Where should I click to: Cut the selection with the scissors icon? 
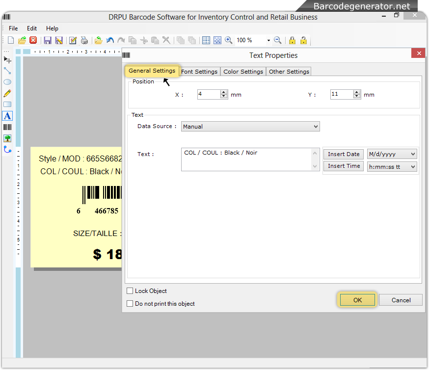click(x=144, y=40)
